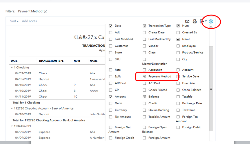
Task: Enable the Memo/Description column
Action: point(144,59)
